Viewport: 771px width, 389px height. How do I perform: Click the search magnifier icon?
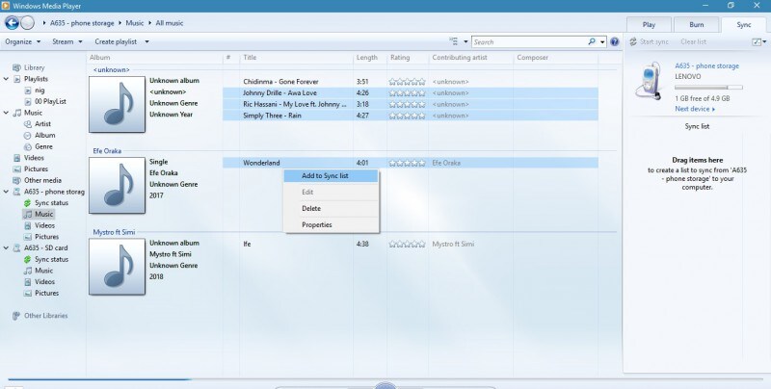coord(592,41)
